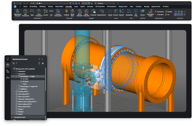Click the Mechanical Structure icon
The height and width of the screenshot is (126, 194).
[17, 11]
